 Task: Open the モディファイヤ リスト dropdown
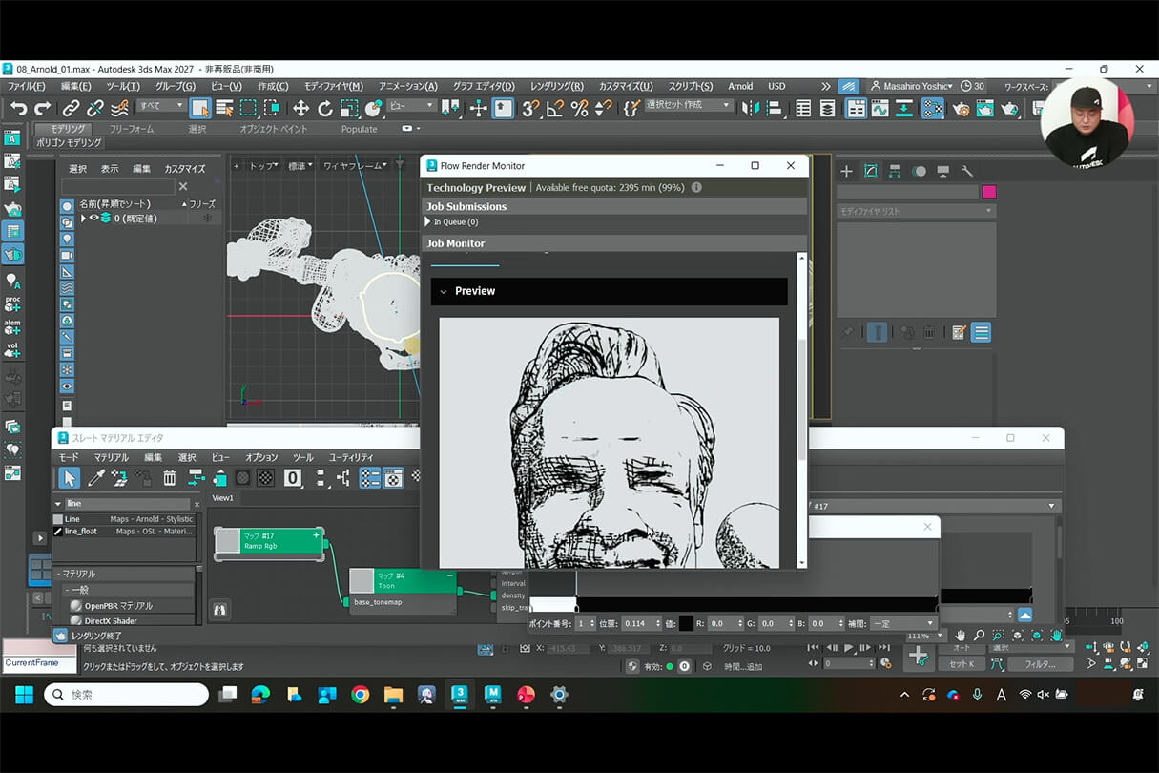click(916, 211)
